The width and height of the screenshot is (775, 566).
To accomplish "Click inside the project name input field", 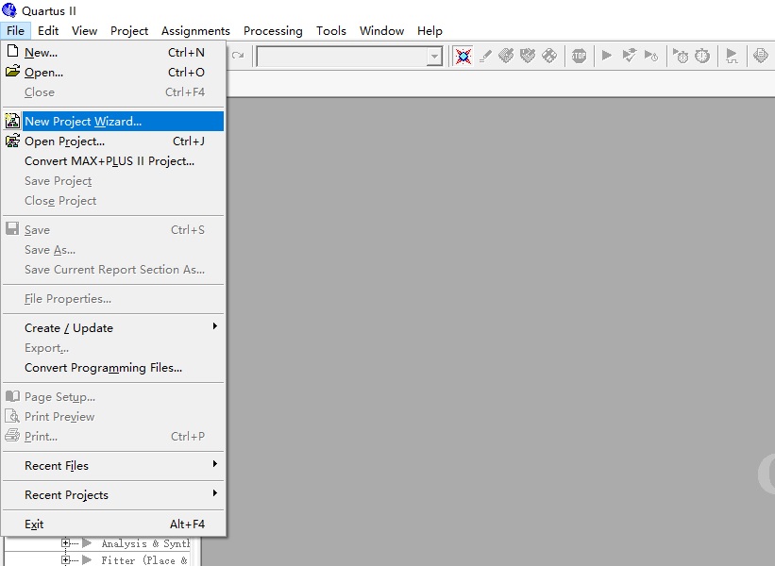I will coord(342,57).
